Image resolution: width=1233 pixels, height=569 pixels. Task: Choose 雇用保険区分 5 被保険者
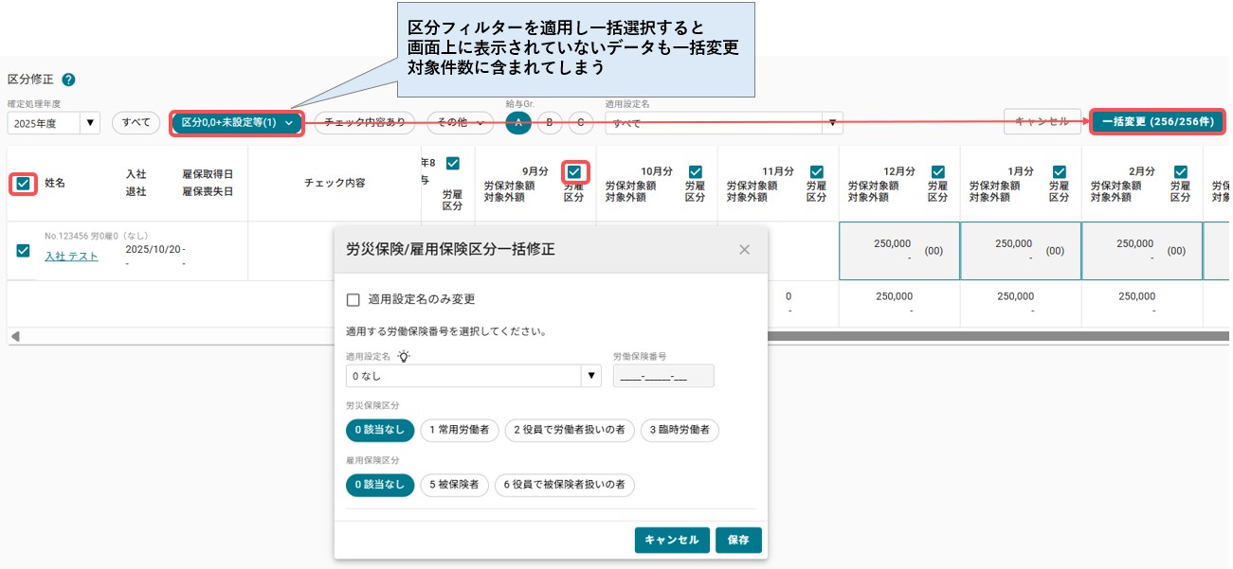(x=455, y=485)
